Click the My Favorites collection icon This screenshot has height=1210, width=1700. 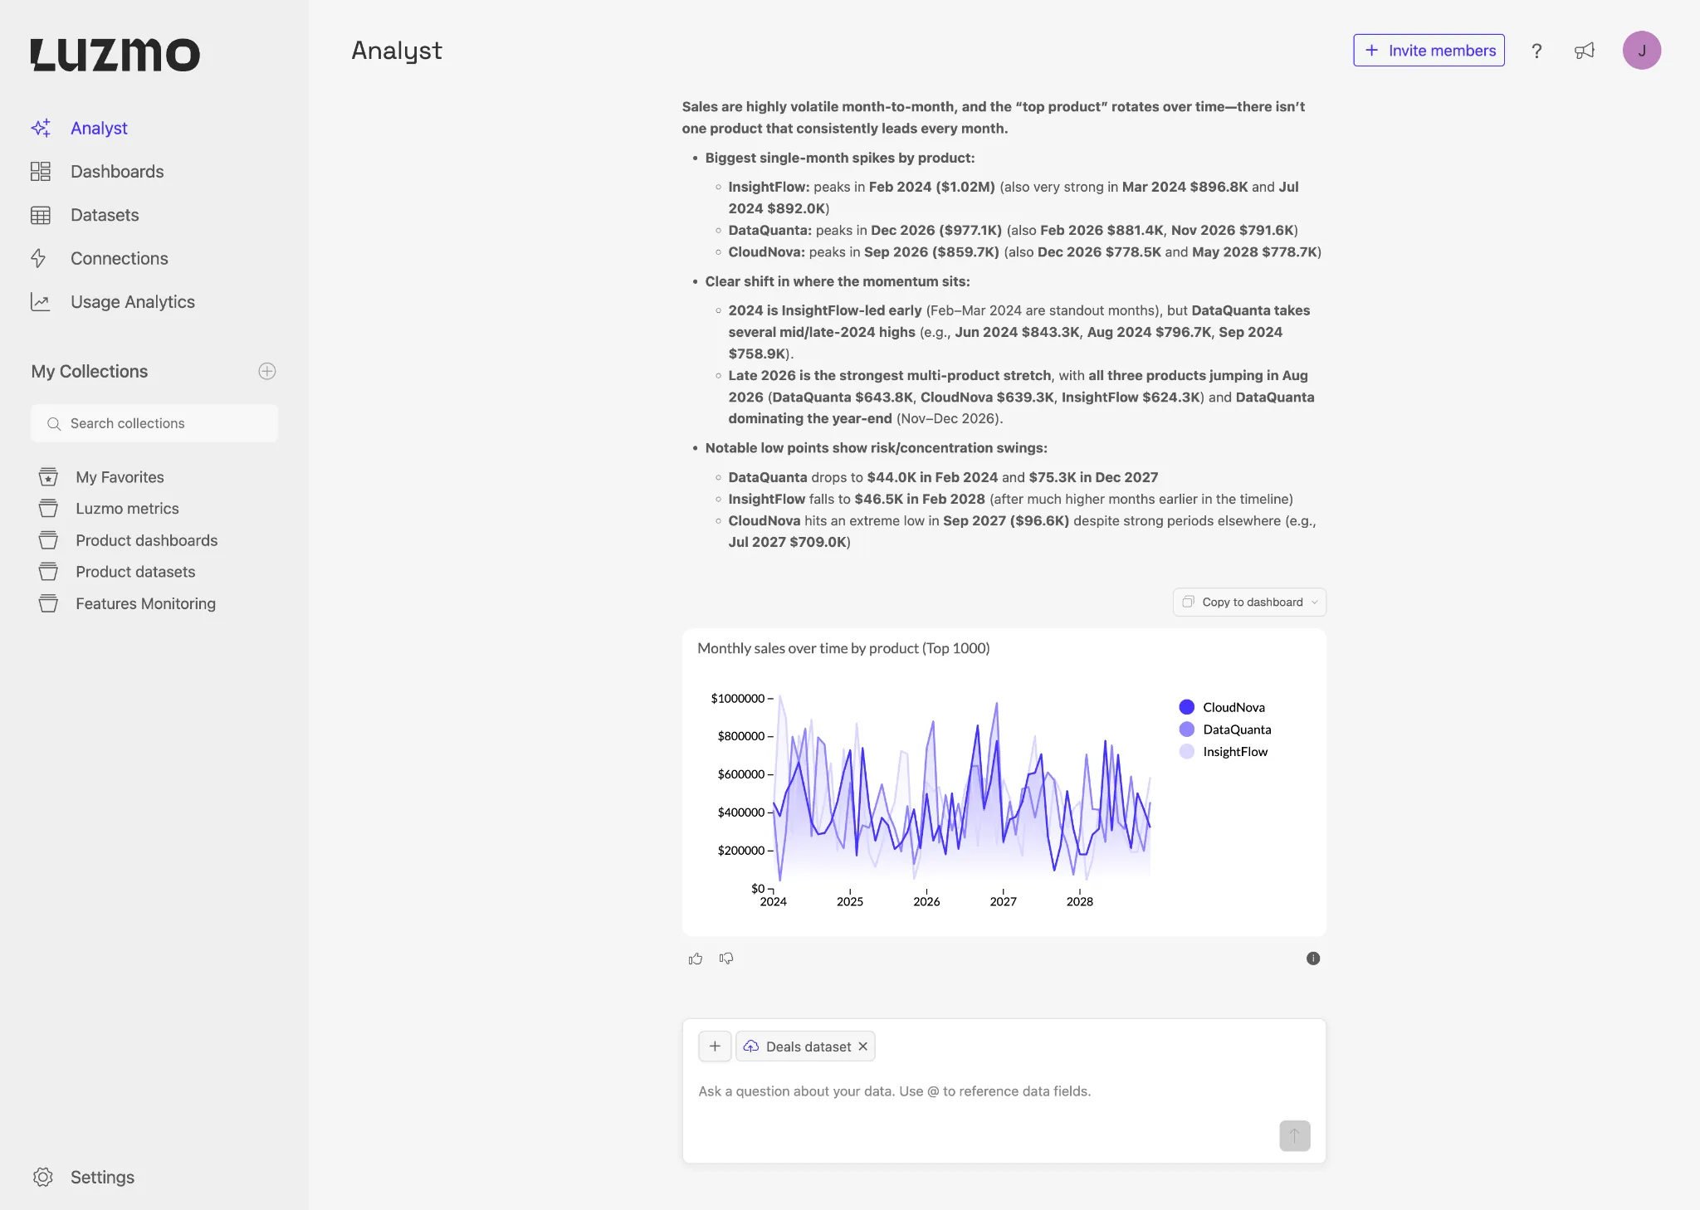48,477
